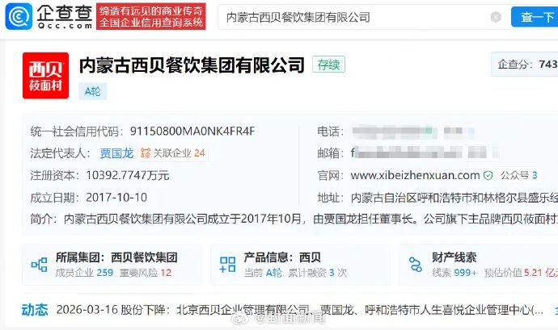Open the 2026-03-16 股份下降 update entry
The height and width of the screenshot is (330, 558).
[x=300, y=310]
